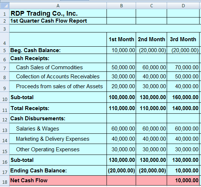Select the Cash Sales of Commodities label cell
Viewport: 201px width, 187px height.
click(x=58, y=67)
